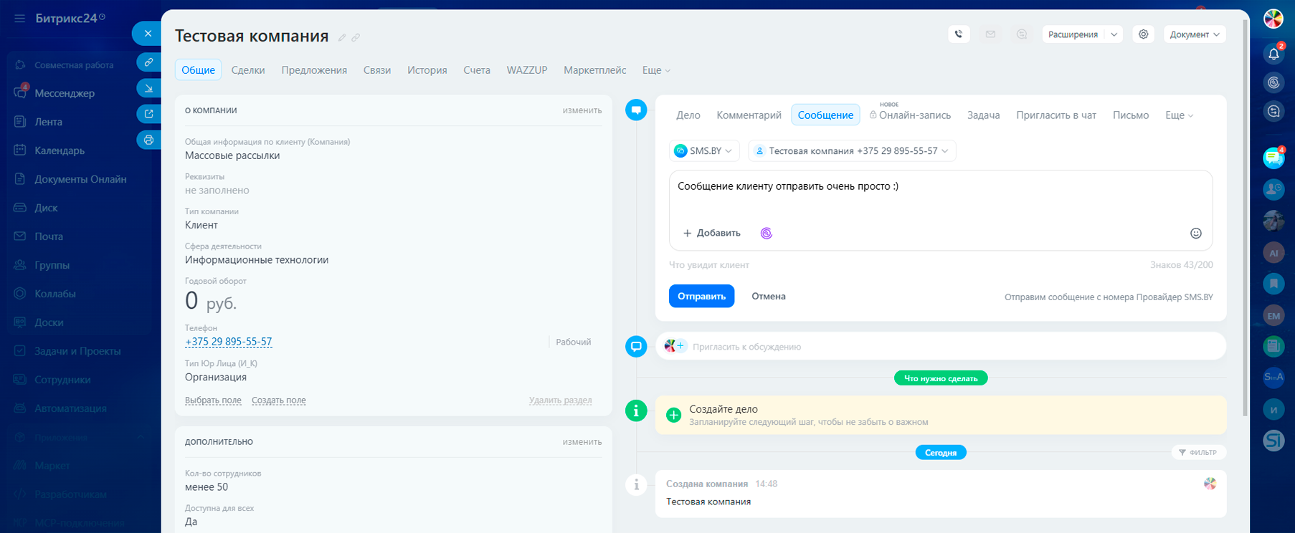Click the green plus icon in Создайте дело
The image size is (1295, 533).
tap(673, 415)
